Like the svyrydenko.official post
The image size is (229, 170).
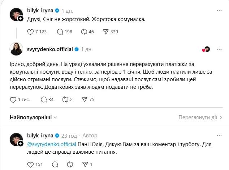(x=13, y=100)
